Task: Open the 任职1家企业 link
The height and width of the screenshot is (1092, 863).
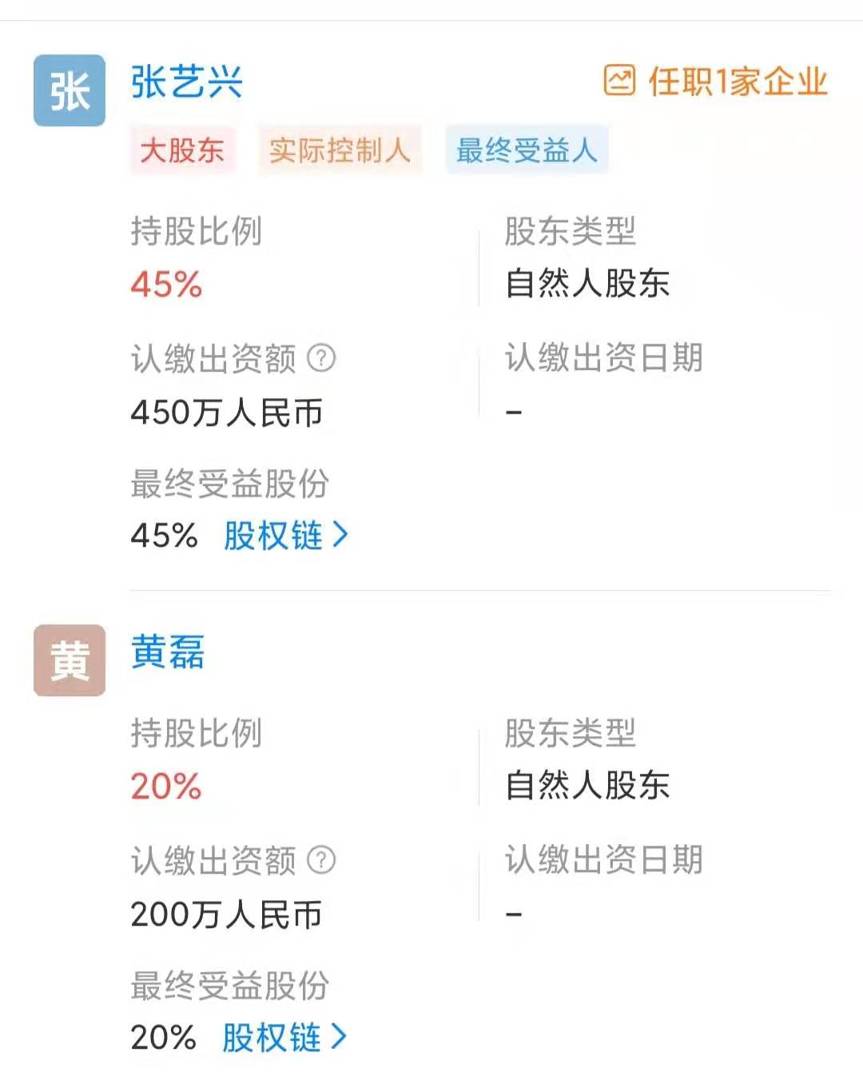Action: point(737,82)
